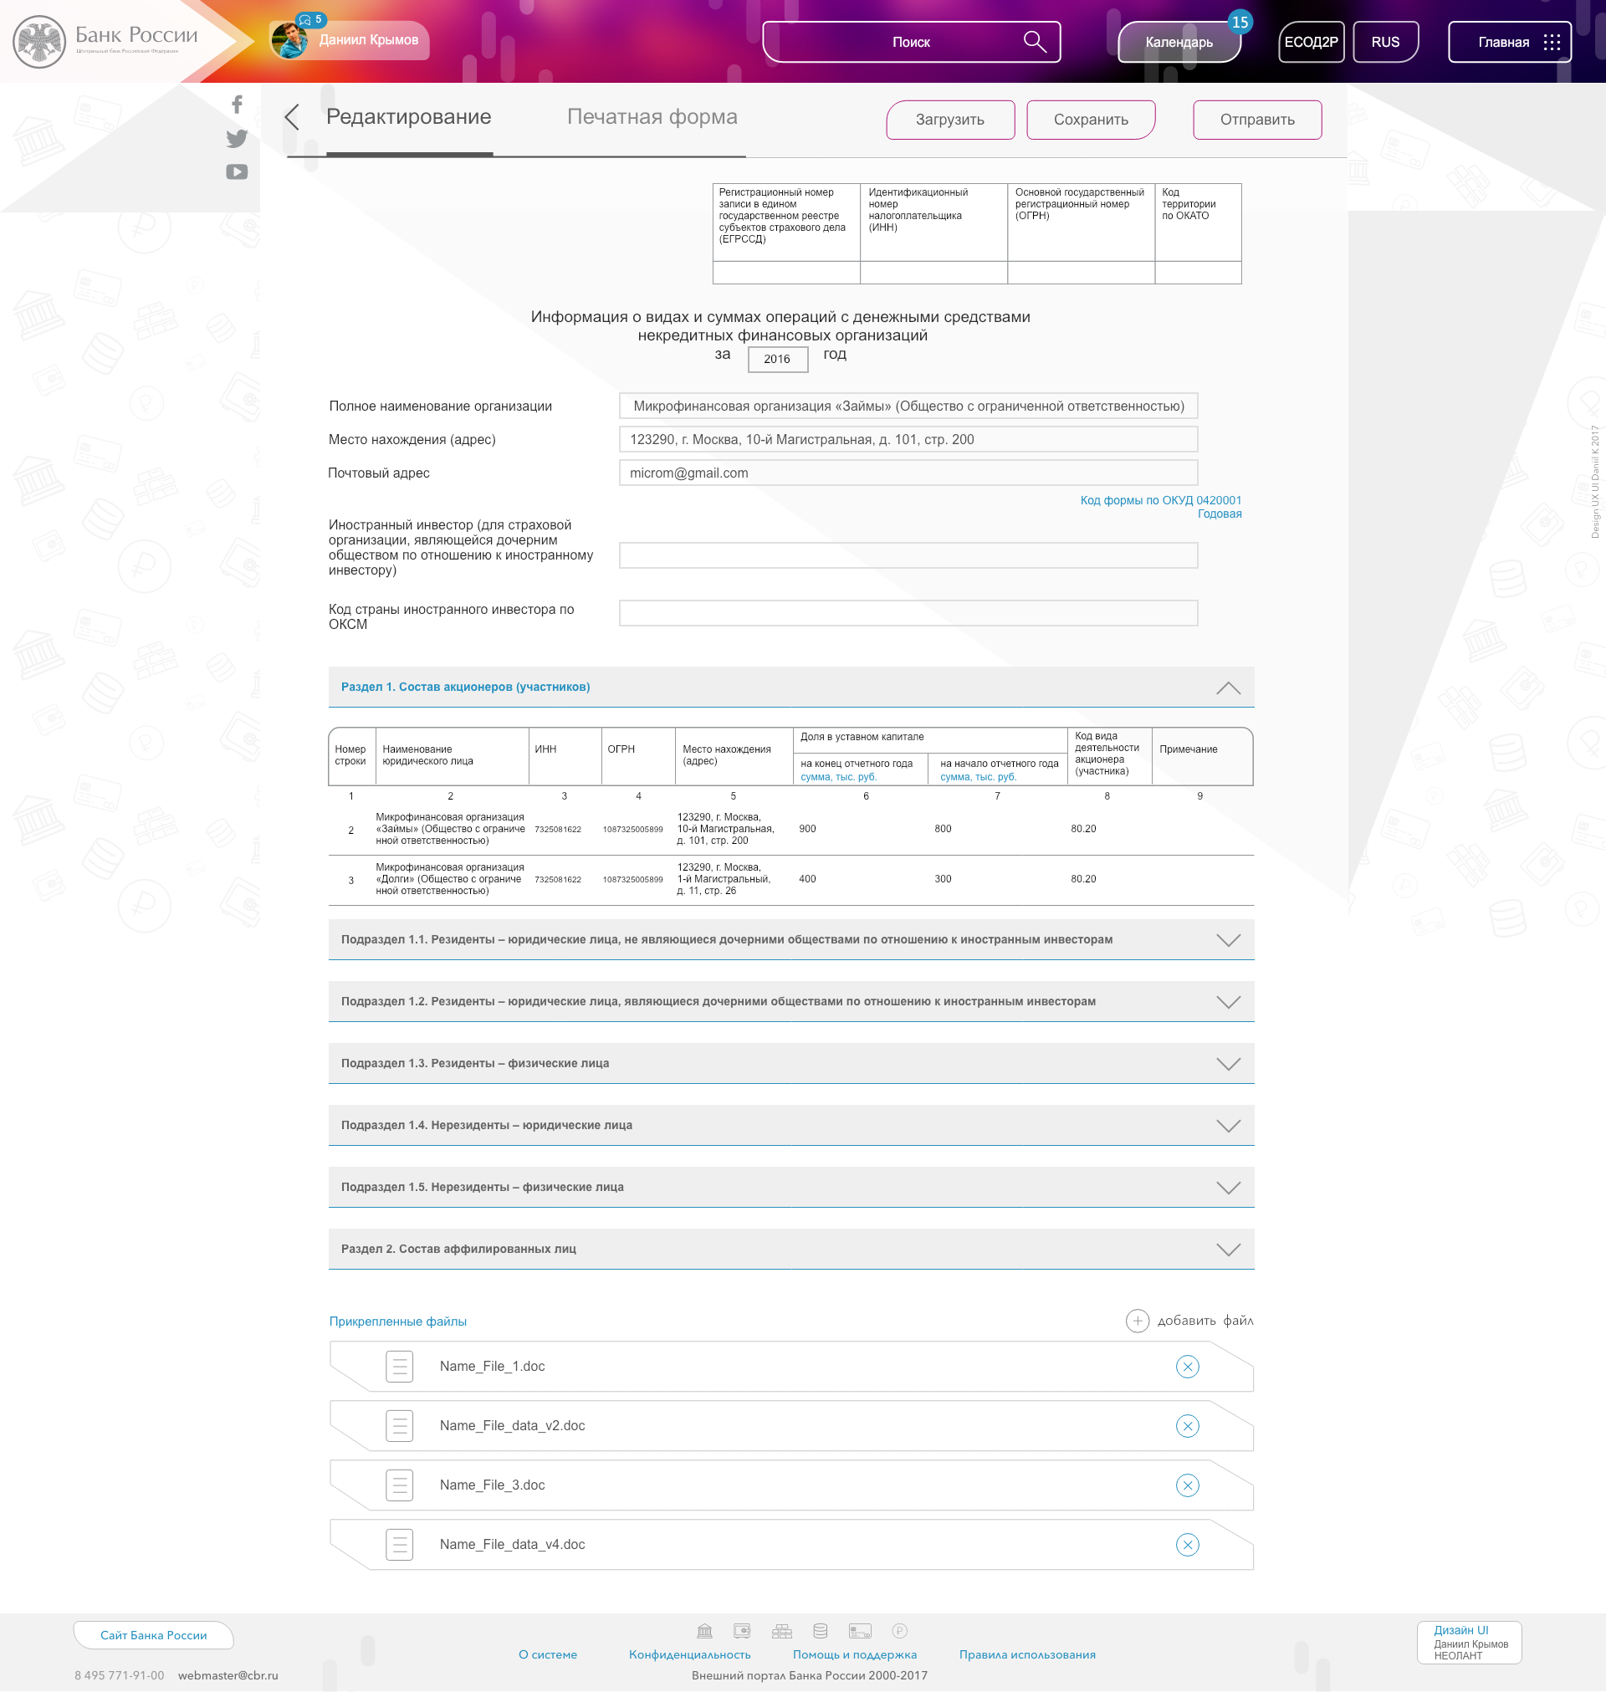Switch to the Редактирование tab

[x=408, y=117]
